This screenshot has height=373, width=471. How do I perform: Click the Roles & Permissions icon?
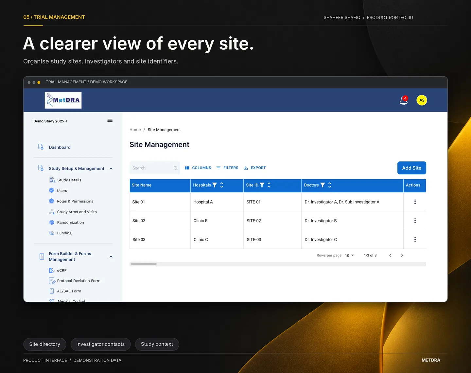(x=51, y=201)
